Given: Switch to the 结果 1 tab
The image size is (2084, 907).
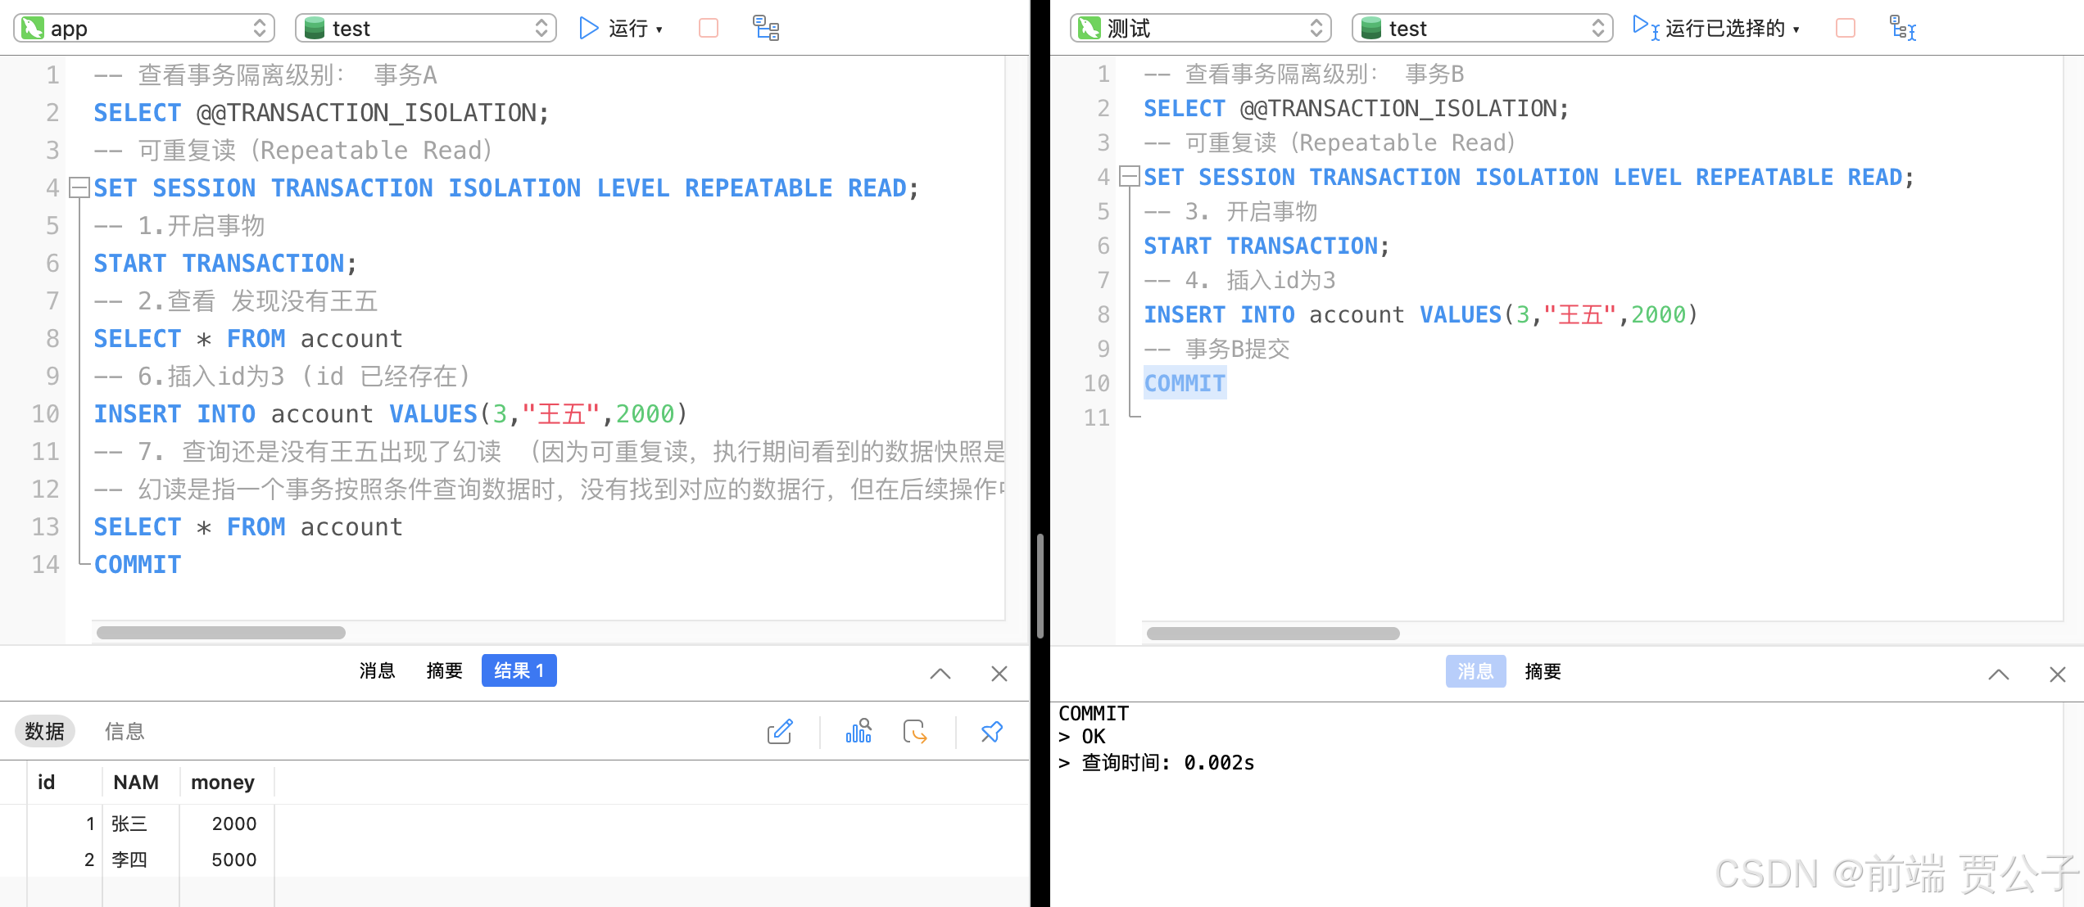Looking at the screenshot, I should pyautogui.click(x=519, y=671).
